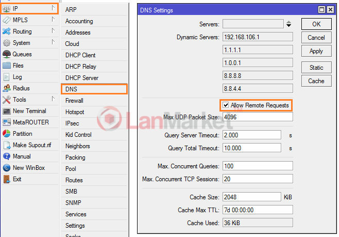Click the New Terminal icon
The image size is (339, 237).
[x=7, y=111]
